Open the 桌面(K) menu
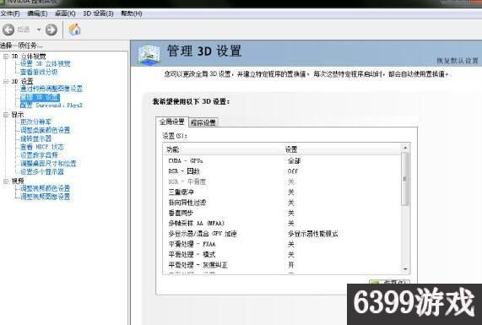482x325 pixels. tap(65, 14)
